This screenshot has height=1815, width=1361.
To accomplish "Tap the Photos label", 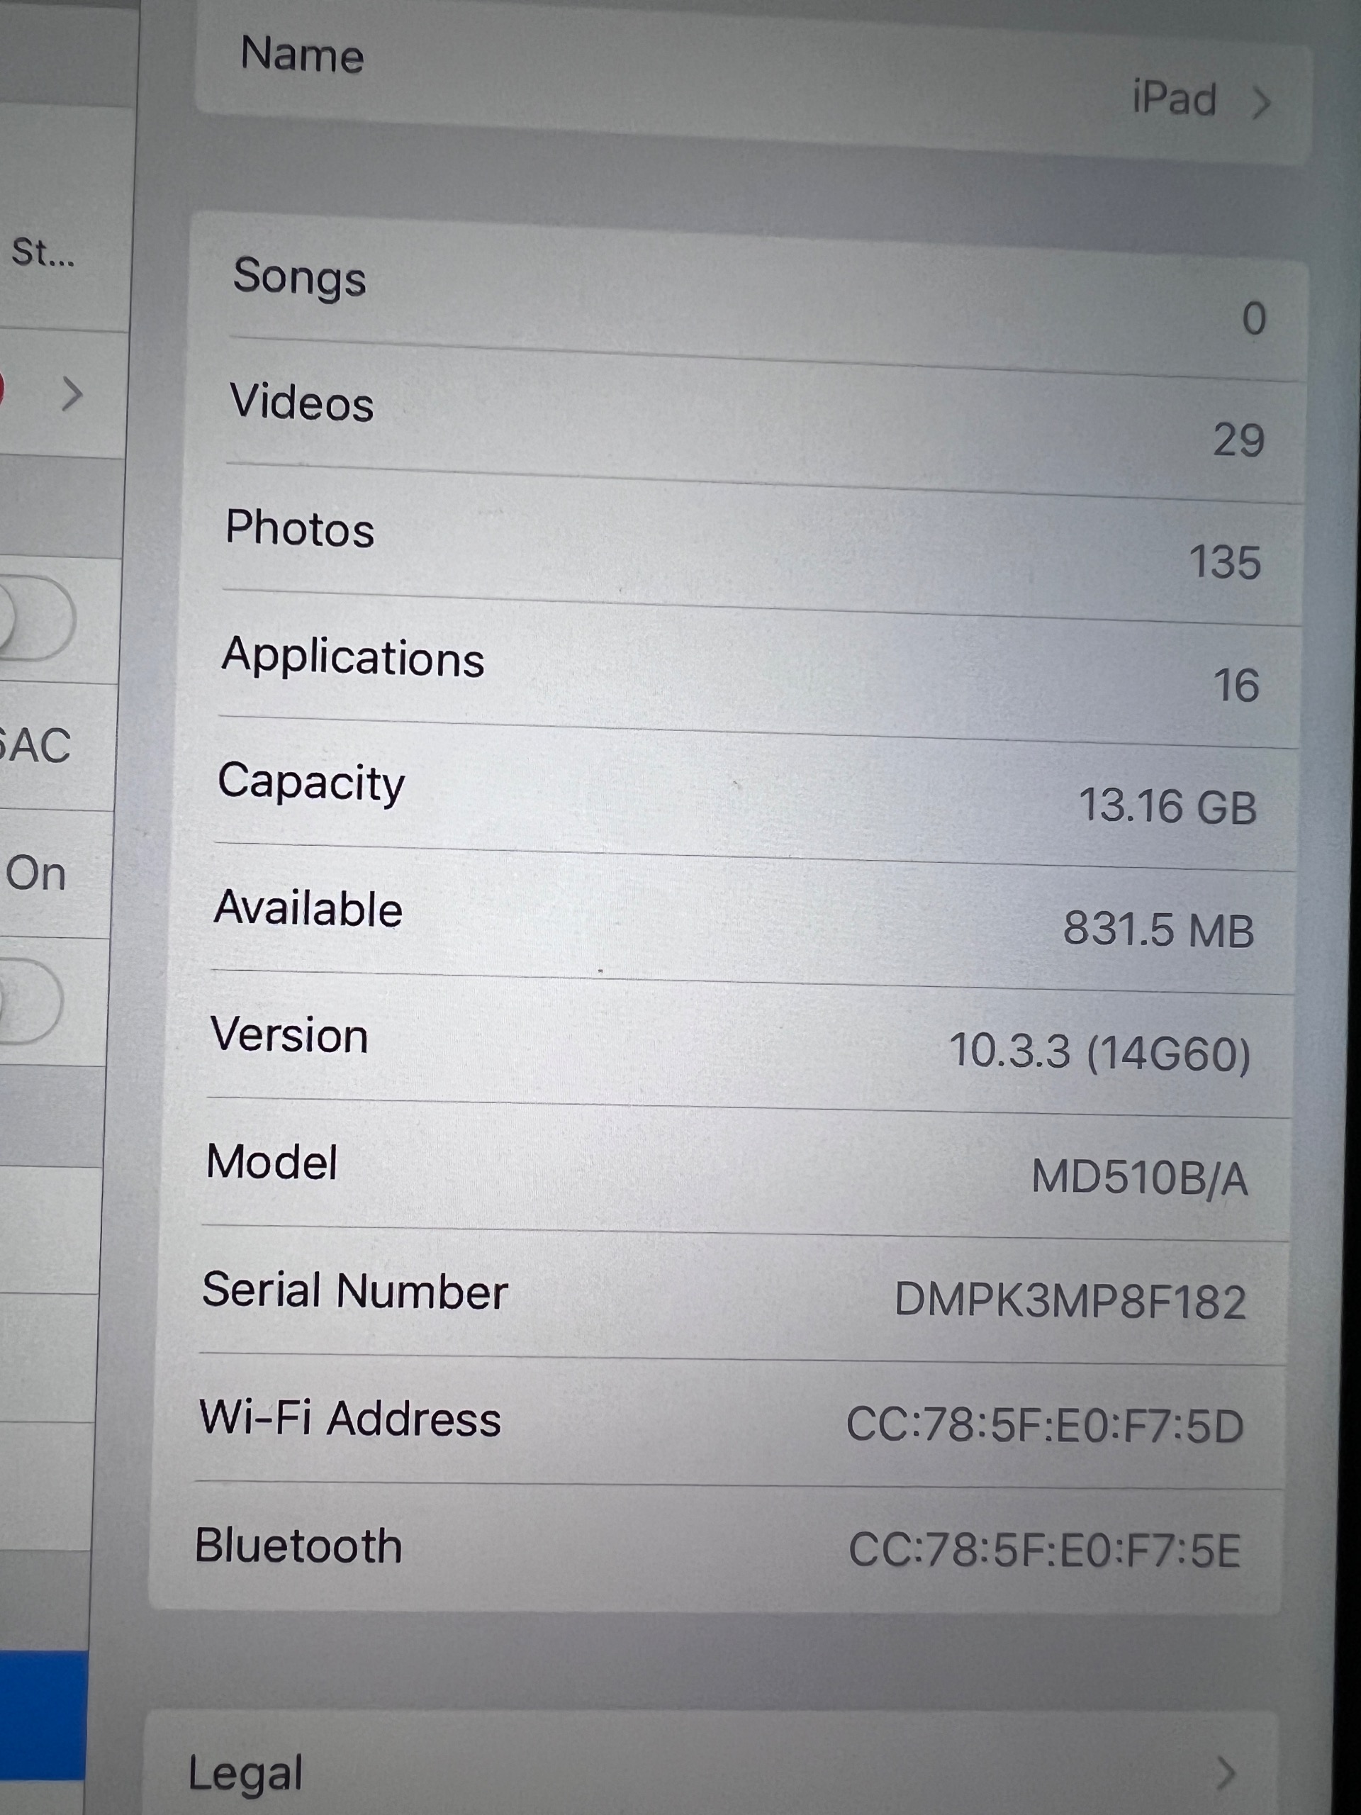I will click(299, 527).
